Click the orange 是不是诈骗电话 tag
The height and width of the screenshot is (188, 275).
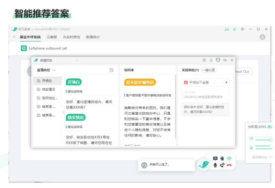click(x=140, y=82)
